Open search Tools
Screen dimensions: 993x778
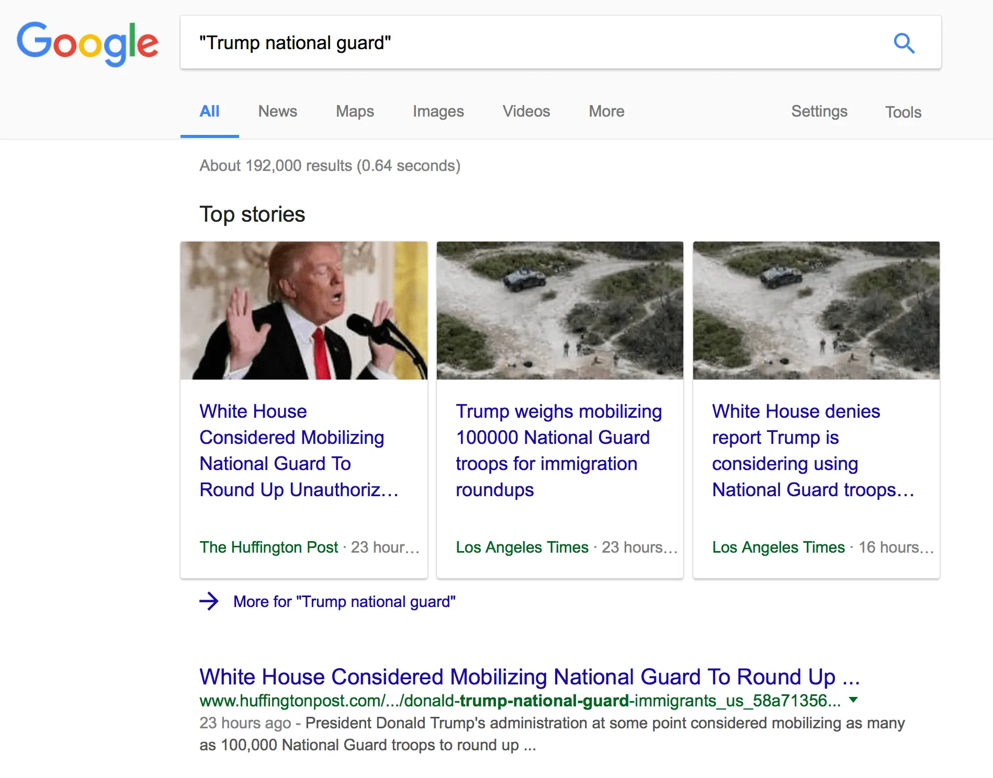[x=903, y=112]
